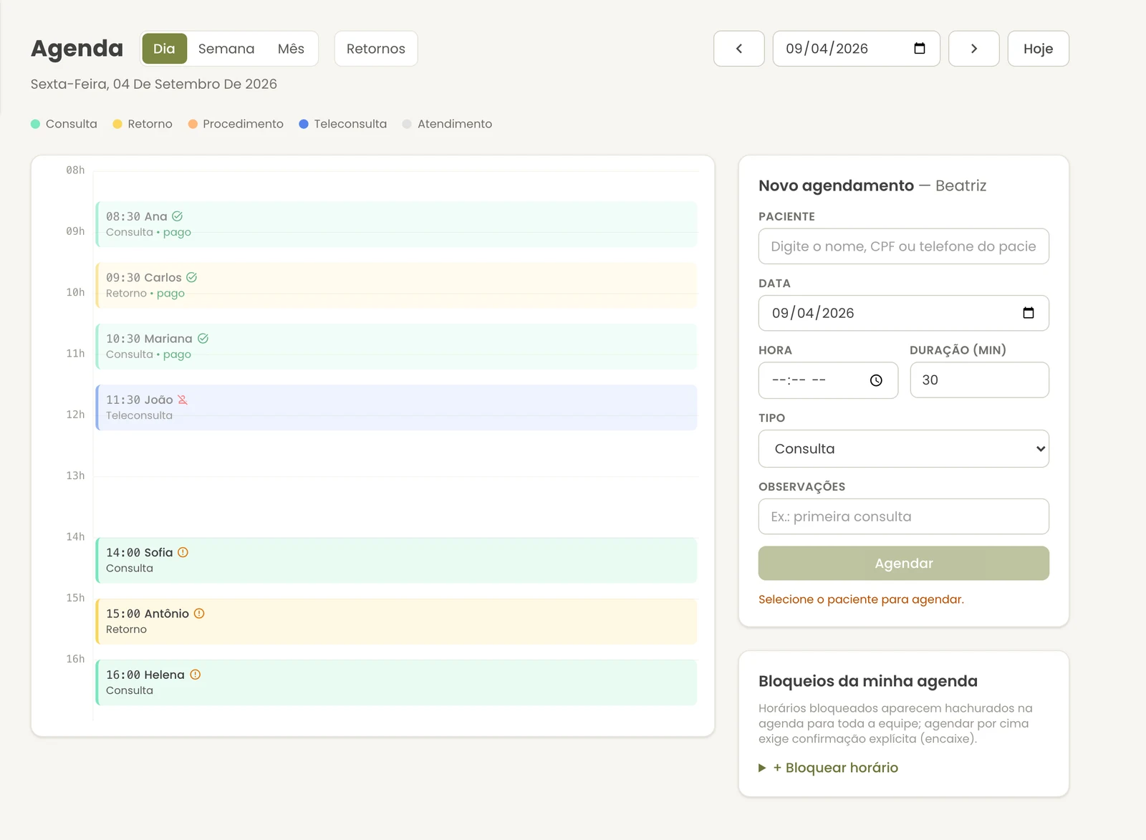Click confirmed check icon next to Mariana
This screenshot has height=840, width=1146.
[x=203, y=339]
